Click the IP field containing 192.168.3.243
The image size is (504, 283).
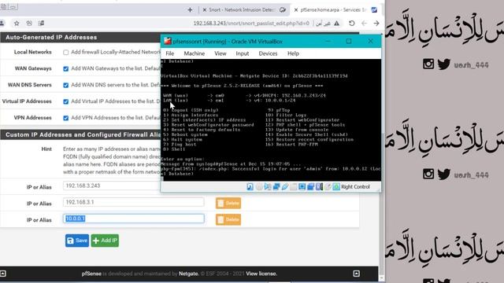click(x=112, y=186)
